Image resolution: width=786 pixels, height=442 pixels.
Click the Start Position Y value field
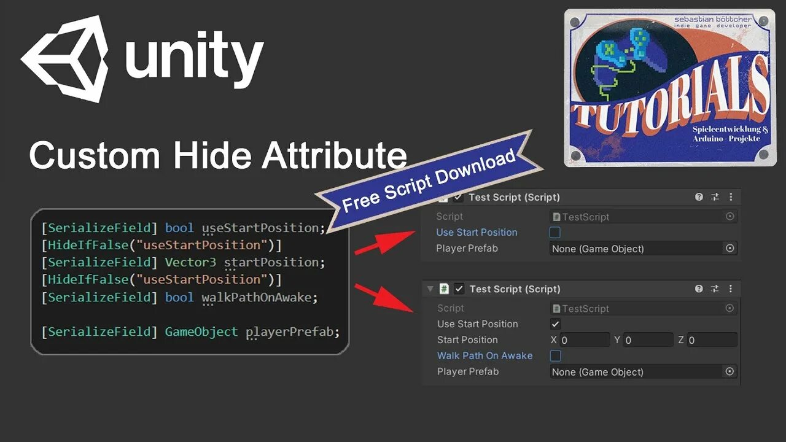click(648, 339)
